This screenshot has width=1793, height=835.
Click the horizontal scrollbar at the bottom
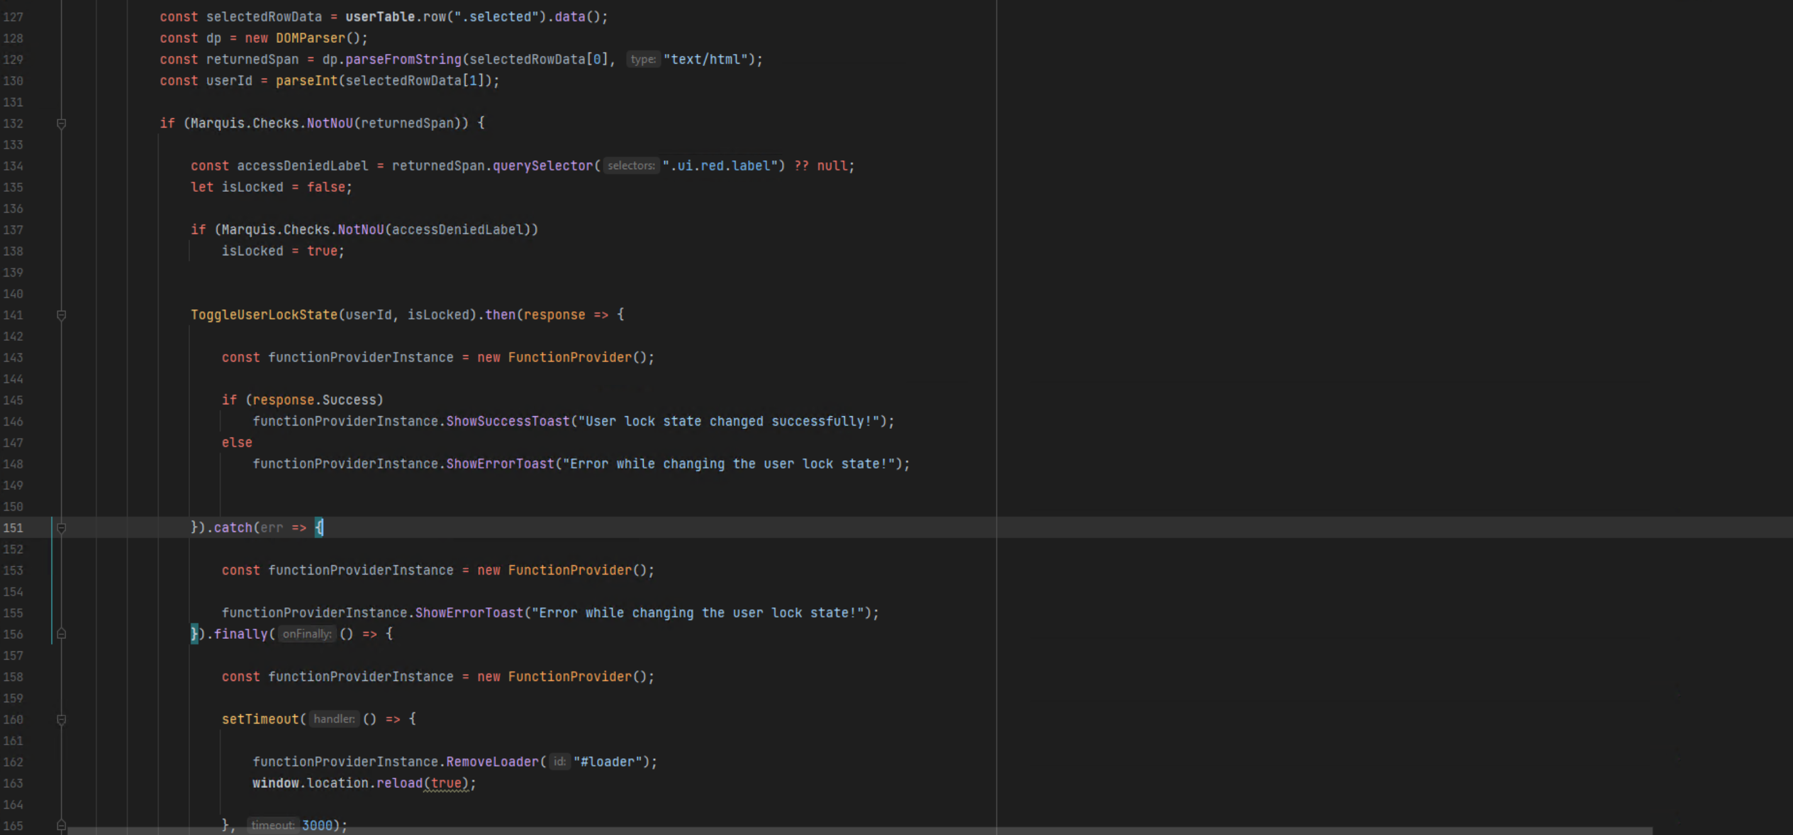pyautogui.click(x=859, y=831)
